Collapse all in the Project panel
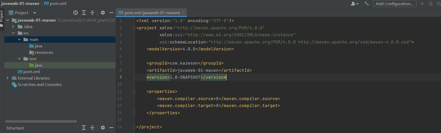This screenshot has width=441, height=133. 92,13
